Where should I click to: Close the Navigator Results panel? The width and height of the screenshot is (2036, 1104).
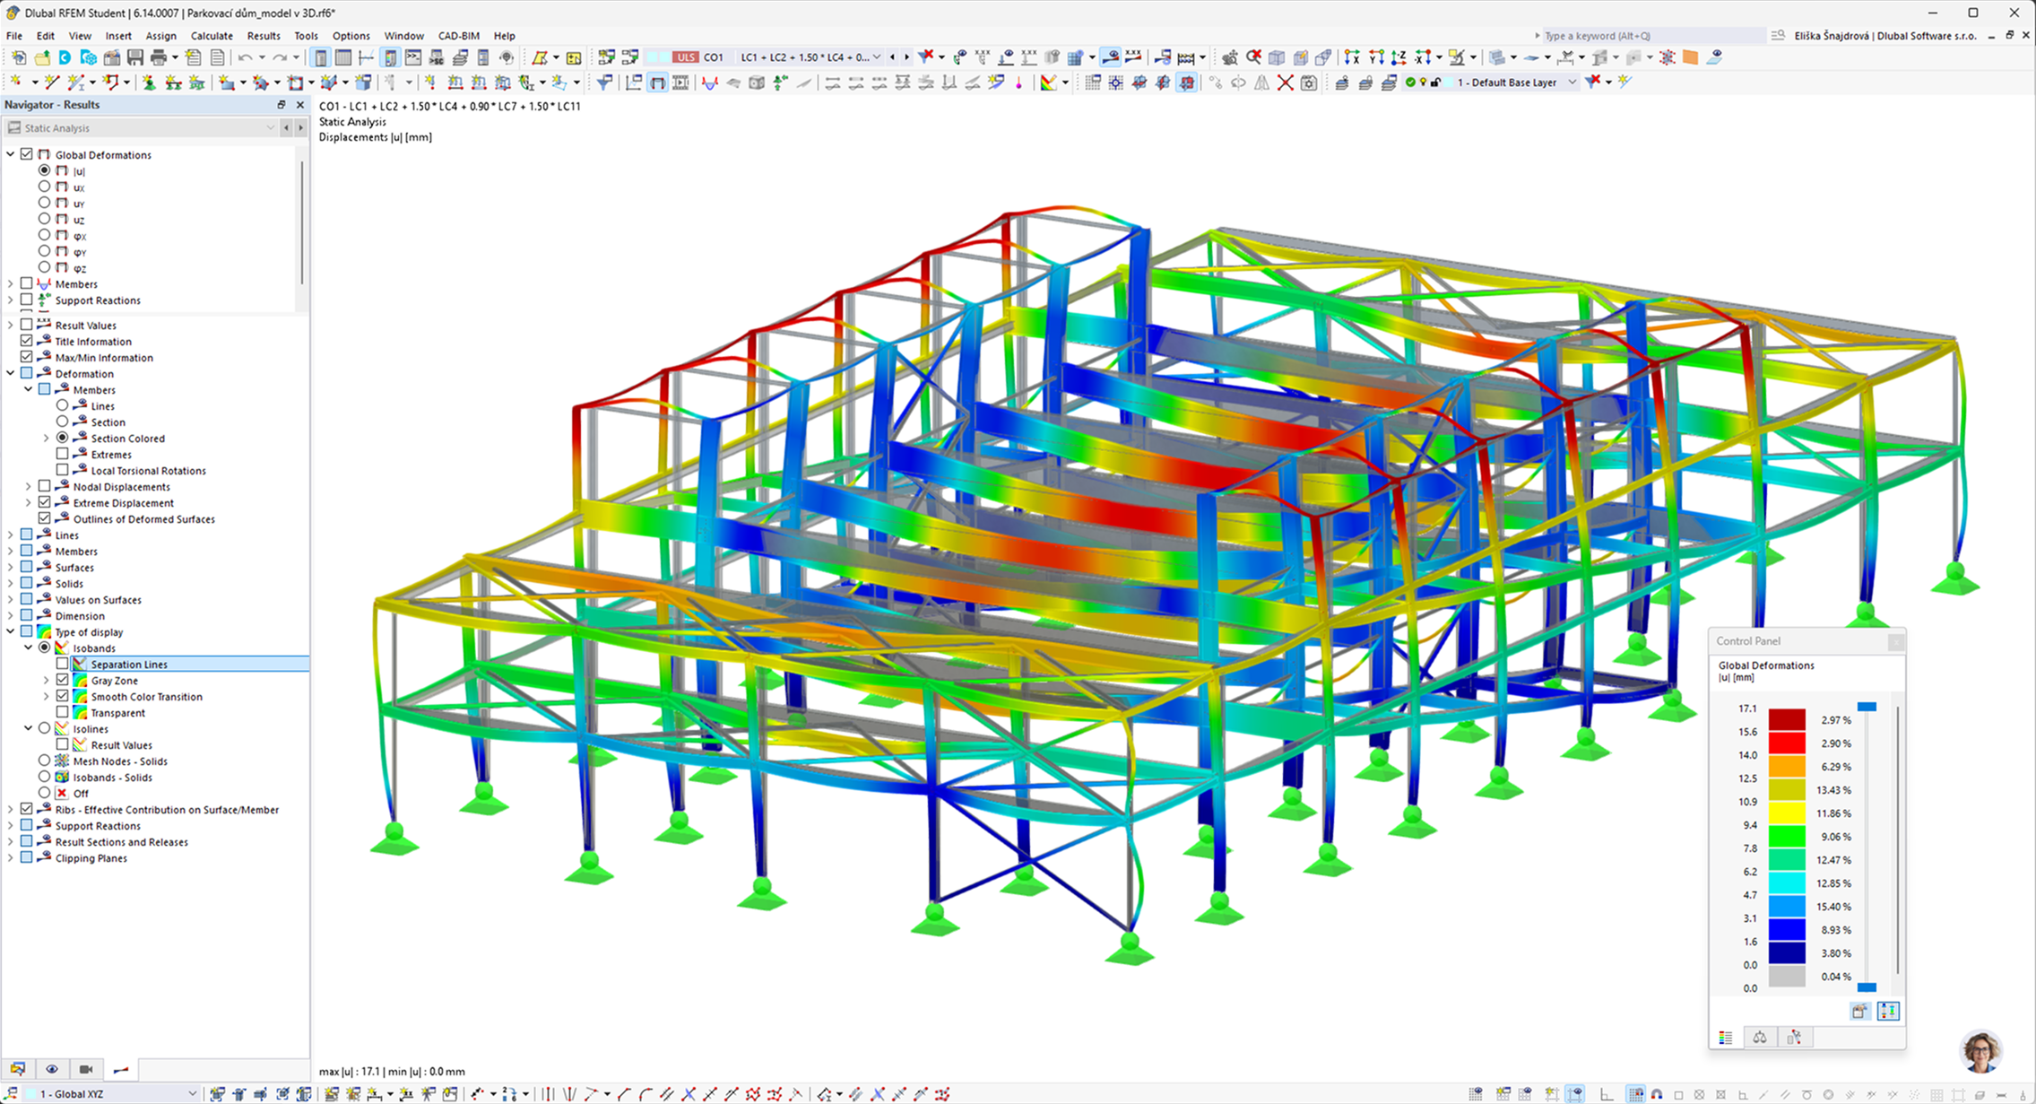tap(300, 105)
